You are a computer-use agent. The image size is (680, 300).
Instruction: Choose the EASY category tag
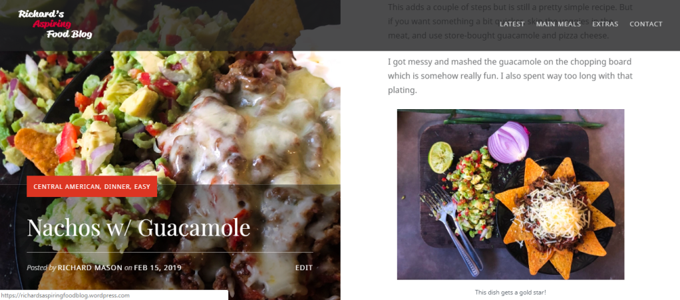142,187
